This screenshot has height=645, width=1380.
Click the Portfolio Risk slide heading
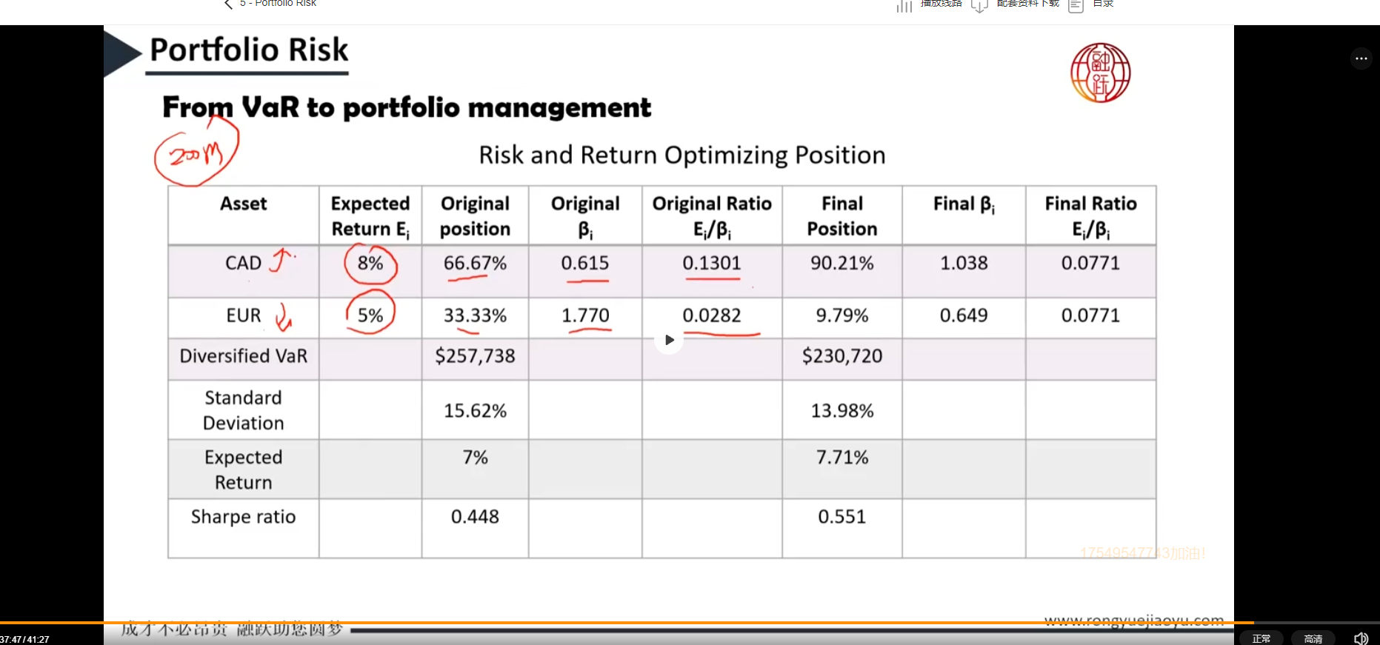tap(249, 50)
